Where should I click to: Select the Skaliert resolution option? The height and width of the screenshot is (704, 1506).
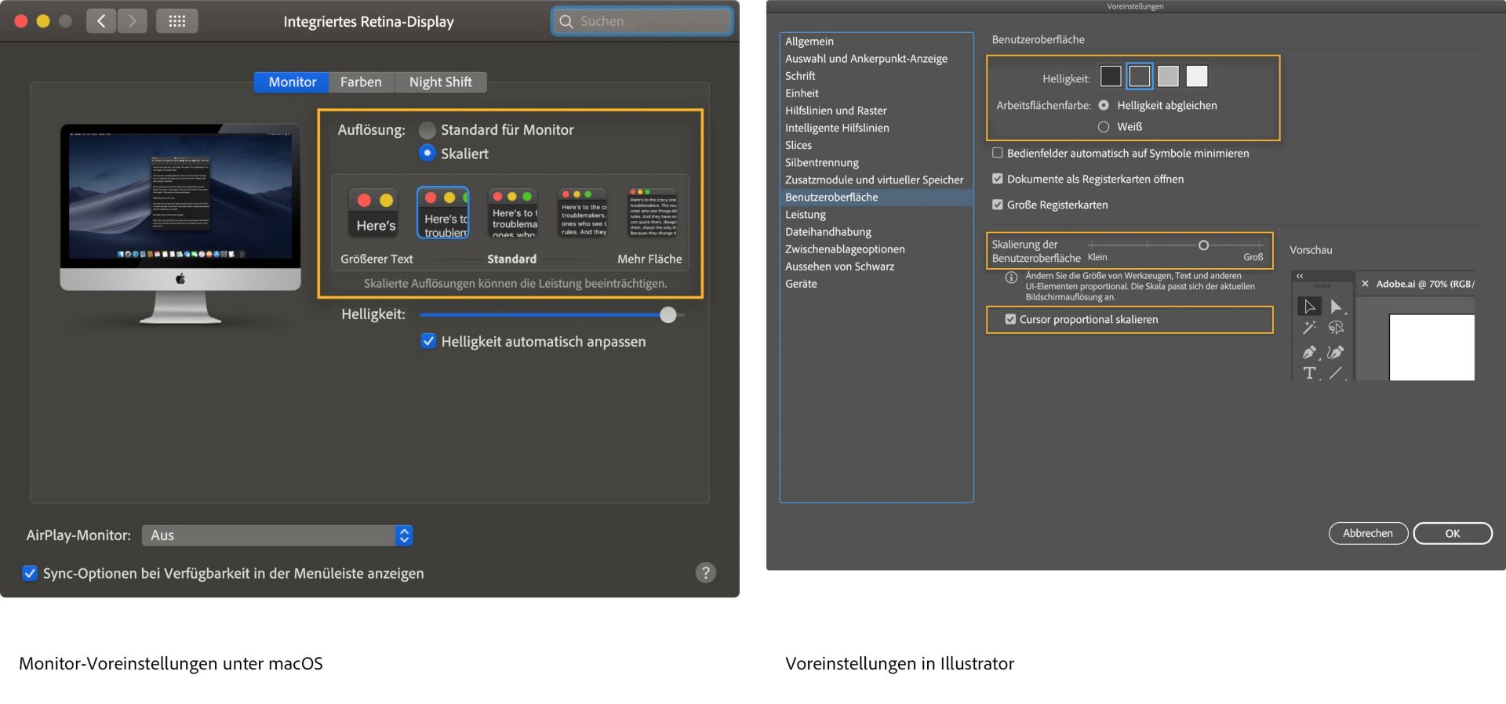(x=427, y=153)
